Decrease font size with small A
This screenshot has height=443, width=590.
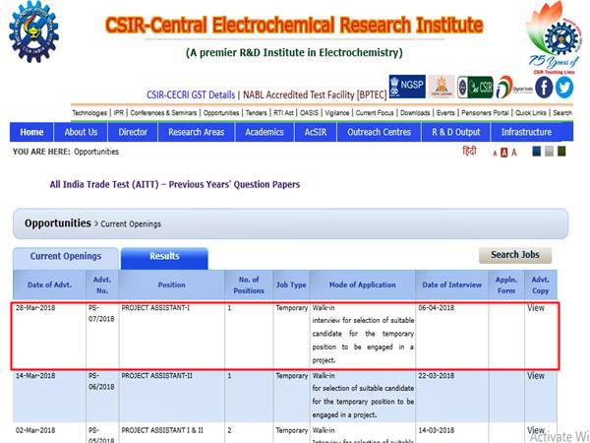(495, 154)
